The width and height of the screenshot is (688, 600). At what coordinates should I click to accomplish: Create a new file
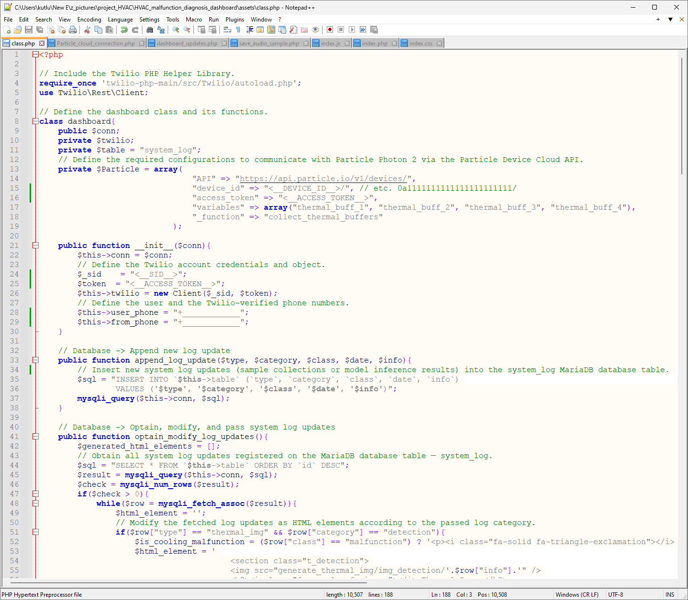[8, 30]
